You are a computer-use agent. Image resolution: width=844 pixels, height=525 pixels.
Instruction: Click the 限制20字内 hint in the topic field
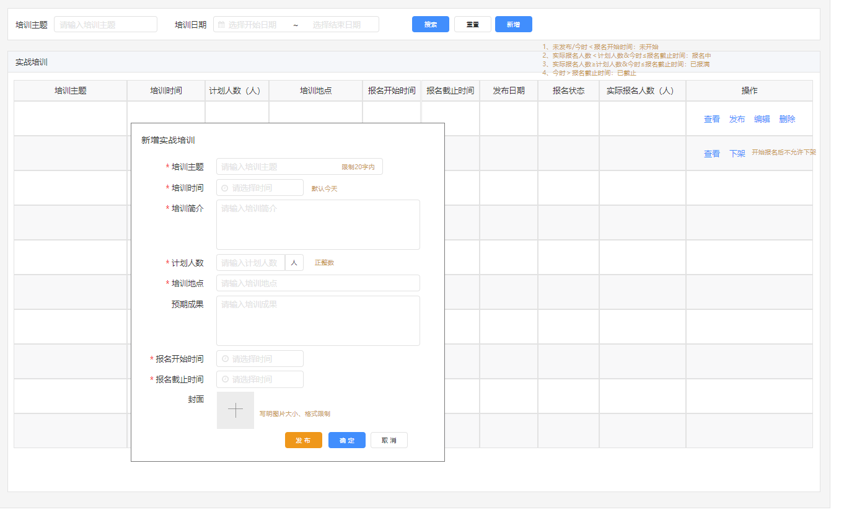pyautogui.click(x=358, y=167)
